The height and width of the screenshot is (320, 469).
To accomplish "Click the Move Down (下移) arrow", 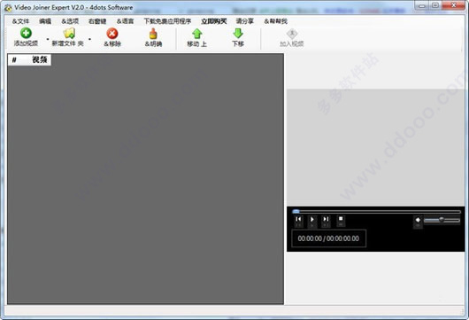I will [238, 34].
